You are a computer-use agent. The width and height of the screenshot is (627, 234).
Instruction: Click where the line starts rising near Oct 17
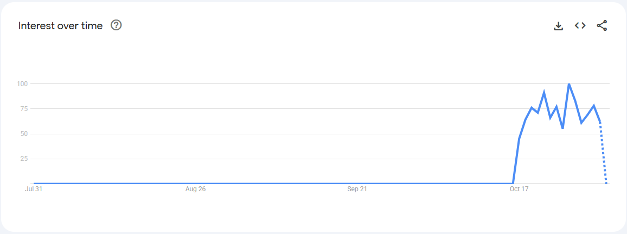[513, 183]
